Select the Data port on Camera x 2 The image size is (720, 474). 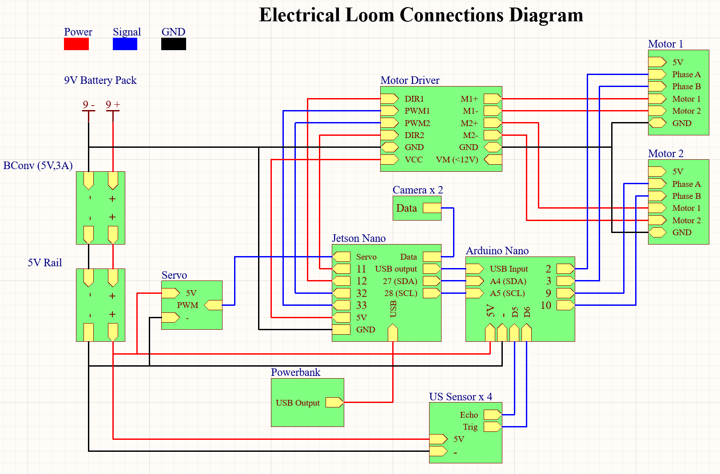(432, 208)
